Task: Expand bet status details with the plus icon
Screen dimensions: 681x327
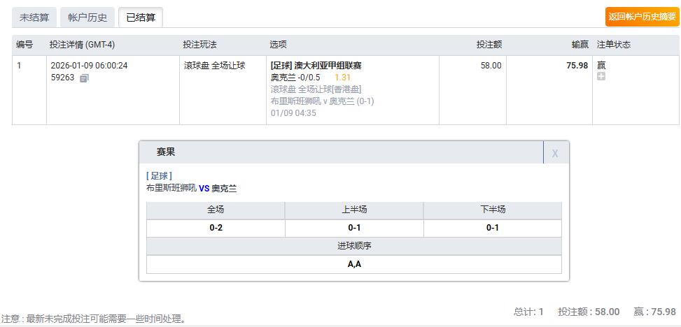Action: click(601, 76)
